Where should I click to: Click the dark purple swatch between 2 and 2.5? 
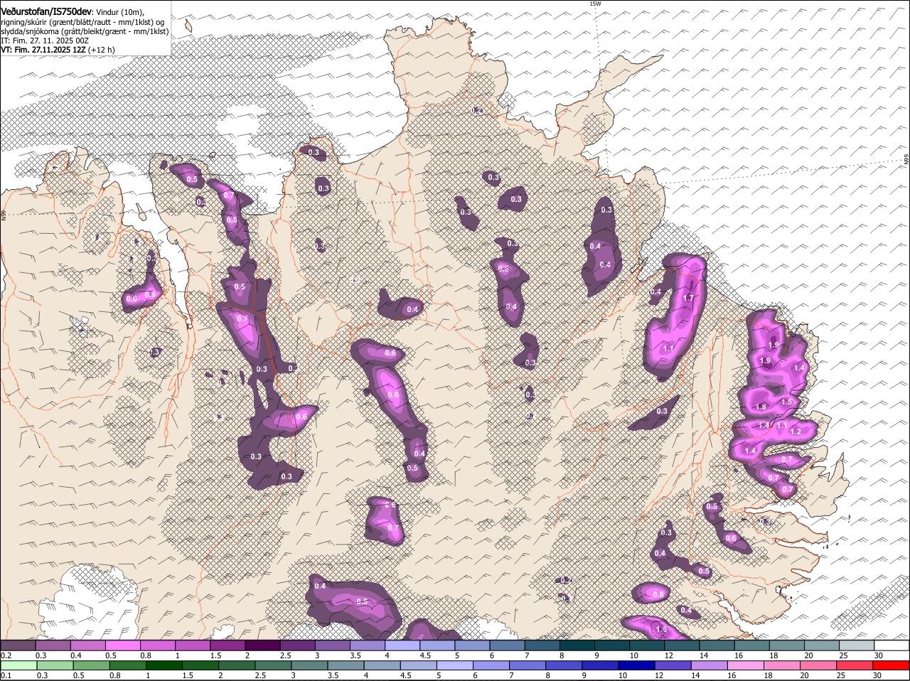(x=262, y=645)
